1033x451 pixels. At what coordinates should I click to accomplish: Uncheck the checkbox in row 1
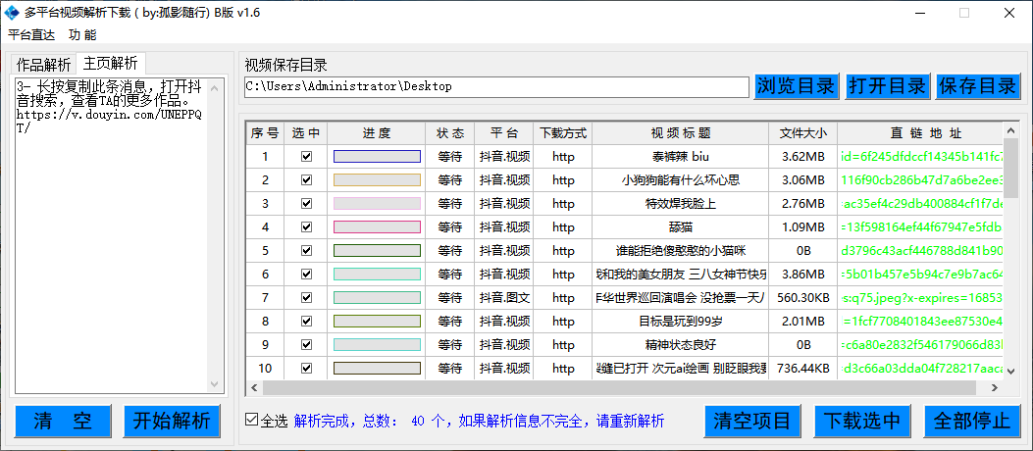pyautogui.click(x=306, y=157)
